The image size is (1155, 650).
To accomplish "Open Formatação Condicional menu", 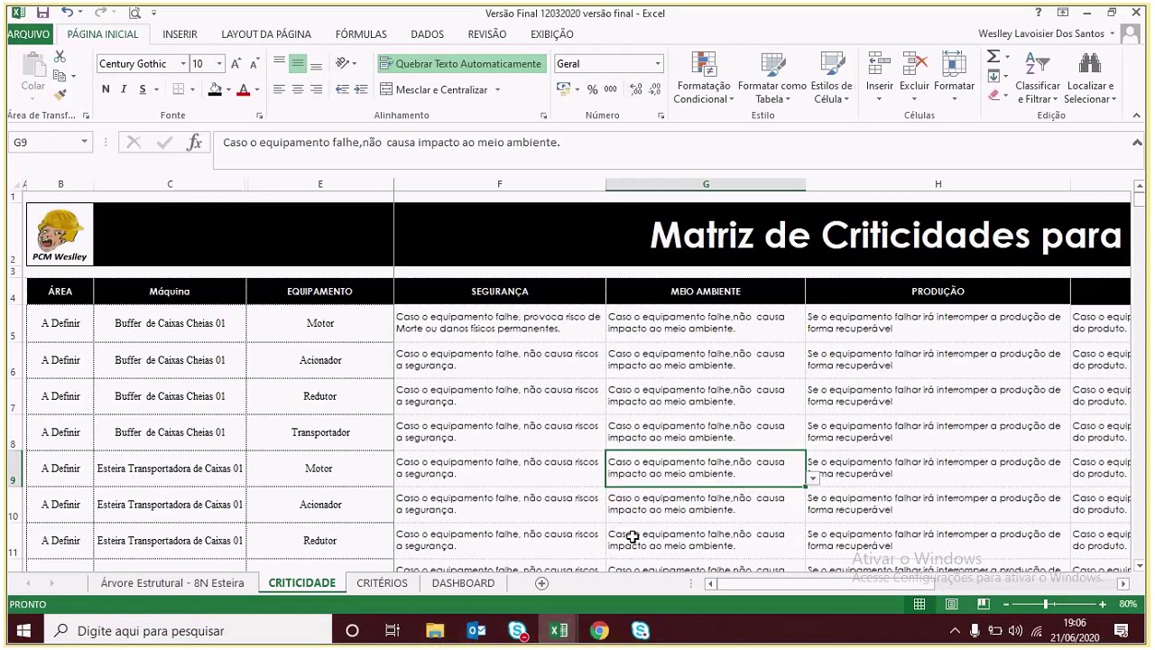I will pos(703,79).
